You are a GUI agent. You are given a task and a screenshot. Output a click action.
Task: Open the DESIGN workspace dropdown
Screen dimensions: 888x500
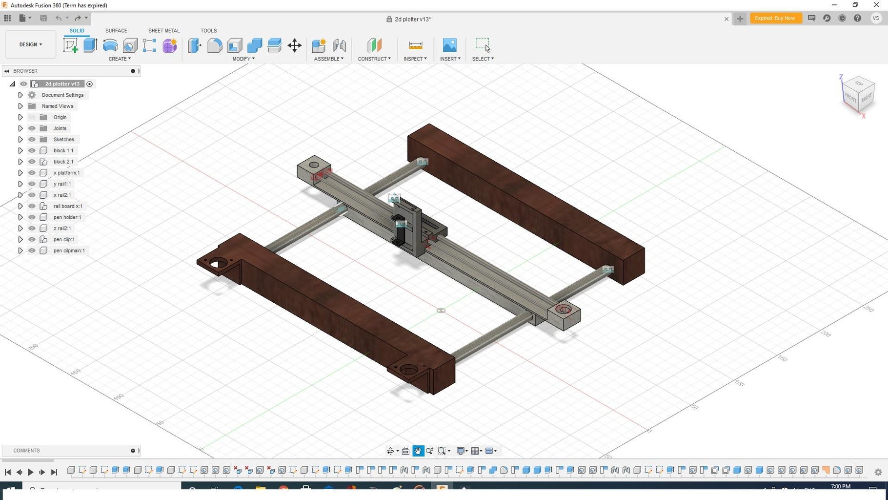[30, 44]
